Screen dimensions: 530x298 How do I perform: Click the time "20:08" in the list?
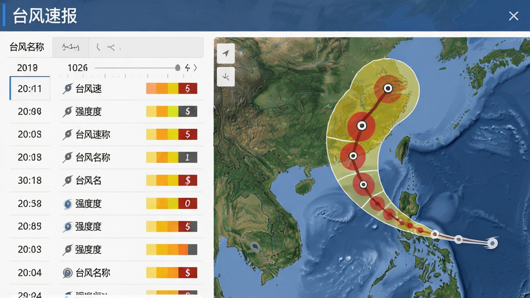[30, 157]
